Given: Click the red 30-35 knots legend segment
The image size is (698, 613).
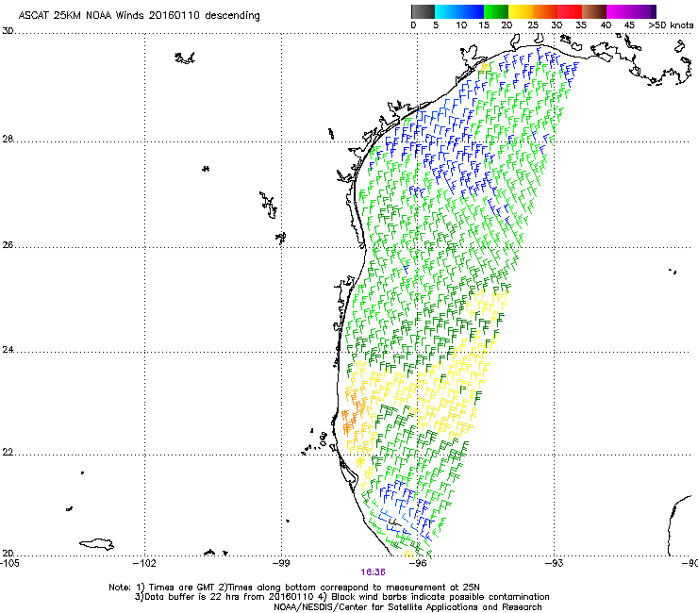Looking at the screenshot, I should pyautogui.click(x=570, y=11).
